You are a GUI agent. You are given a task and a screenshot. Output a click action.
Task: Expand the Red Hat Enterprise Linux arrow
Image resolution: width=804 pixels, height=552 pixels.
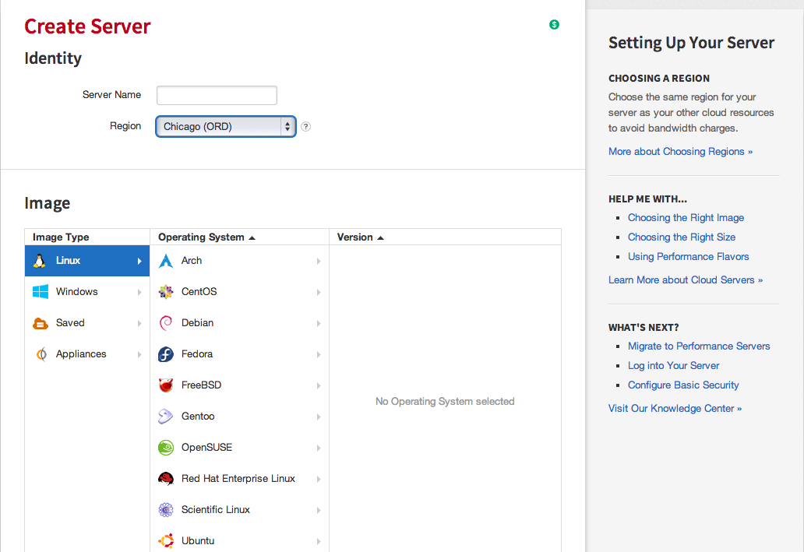(319, 480)
